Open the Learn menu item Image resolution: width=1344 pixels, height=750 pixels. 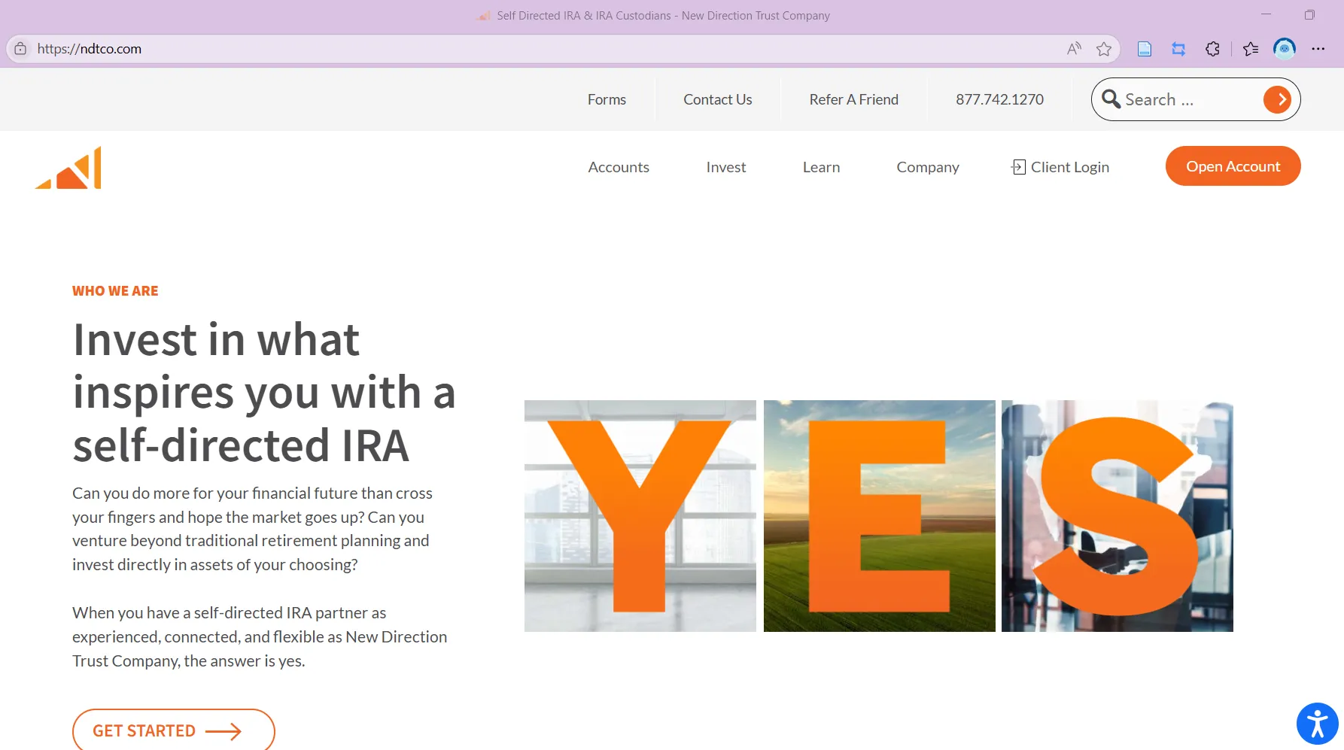(821, 167)
